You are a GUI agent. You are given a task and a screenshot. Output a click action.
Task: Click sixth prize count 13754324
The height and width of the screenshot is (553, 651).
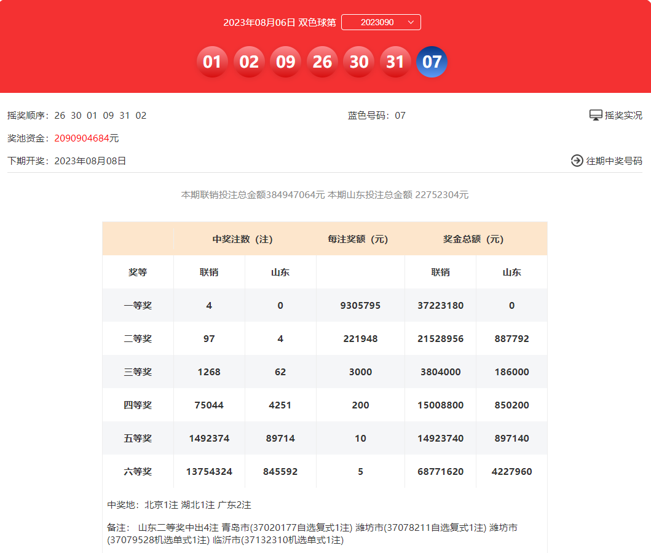[x=209, y=472]
